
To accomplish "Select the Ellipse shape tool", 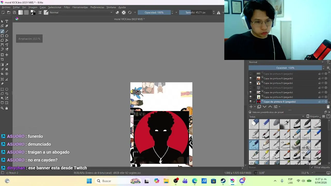I will [x=7, y=36].
